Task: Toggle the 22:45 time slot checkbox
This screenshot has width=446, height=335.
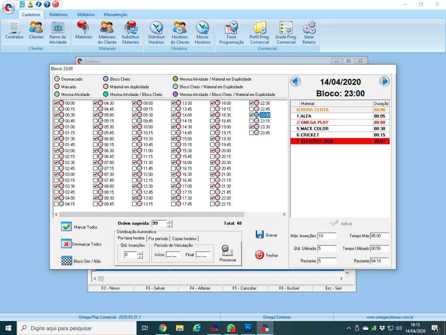Action: tap(251, 109)
